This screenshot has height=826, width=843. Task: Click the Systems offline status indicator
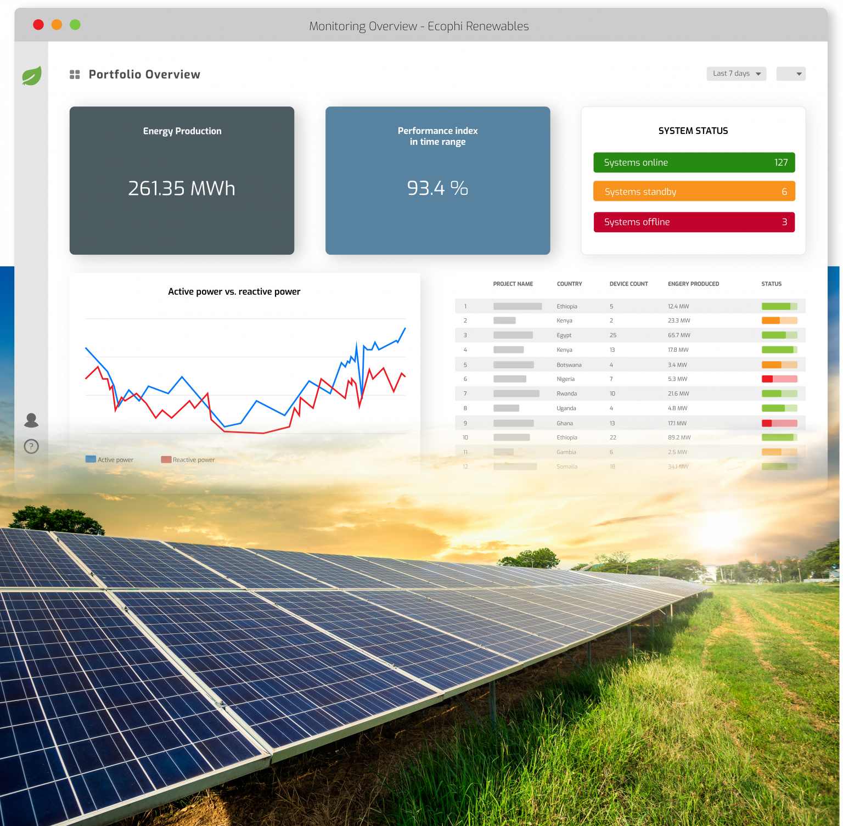click(x=694, y=222)
